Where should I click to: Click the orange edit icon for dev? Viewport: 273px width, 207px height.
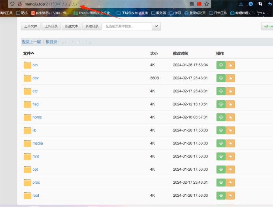(x=230, y=78)
